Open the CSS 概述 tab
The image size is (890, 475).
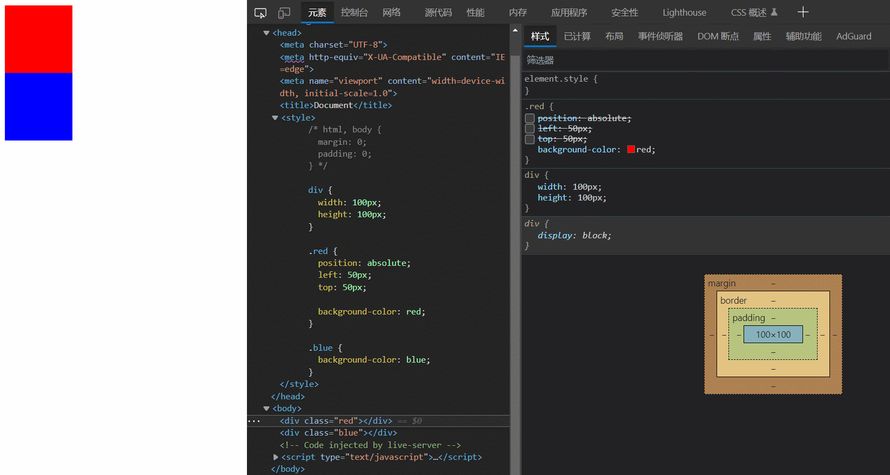(748, 12)
